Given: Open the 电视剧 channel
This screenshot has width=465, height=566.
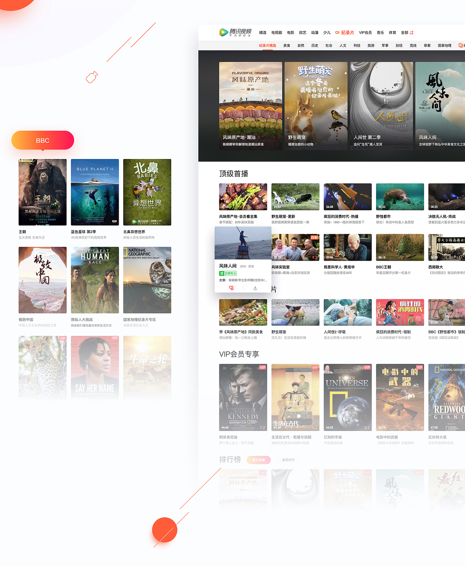Looking at the screenshot, I should click(277, 33).
